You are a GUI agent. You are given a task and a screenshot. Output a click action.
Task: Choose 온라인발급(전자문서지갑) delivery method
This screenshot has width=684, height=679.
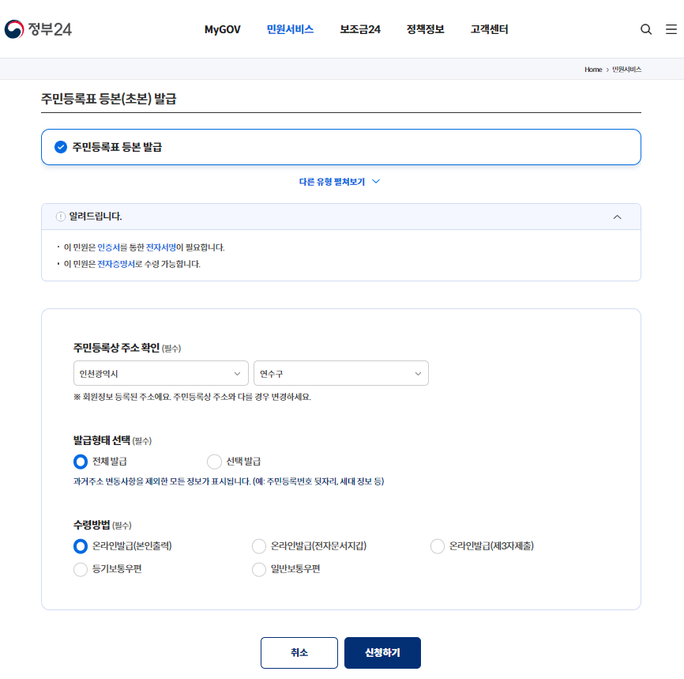(x=259, y=546)
